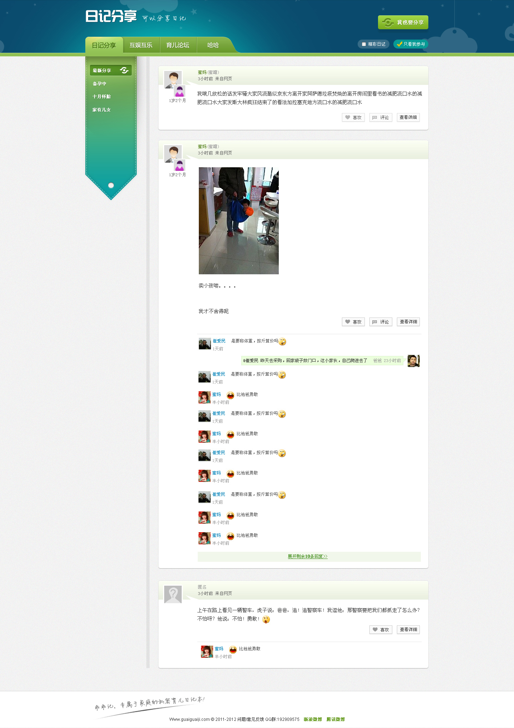Screen dimensions: 514x728
Task: Like the anonymous police car diary
Action: (381, 630)
